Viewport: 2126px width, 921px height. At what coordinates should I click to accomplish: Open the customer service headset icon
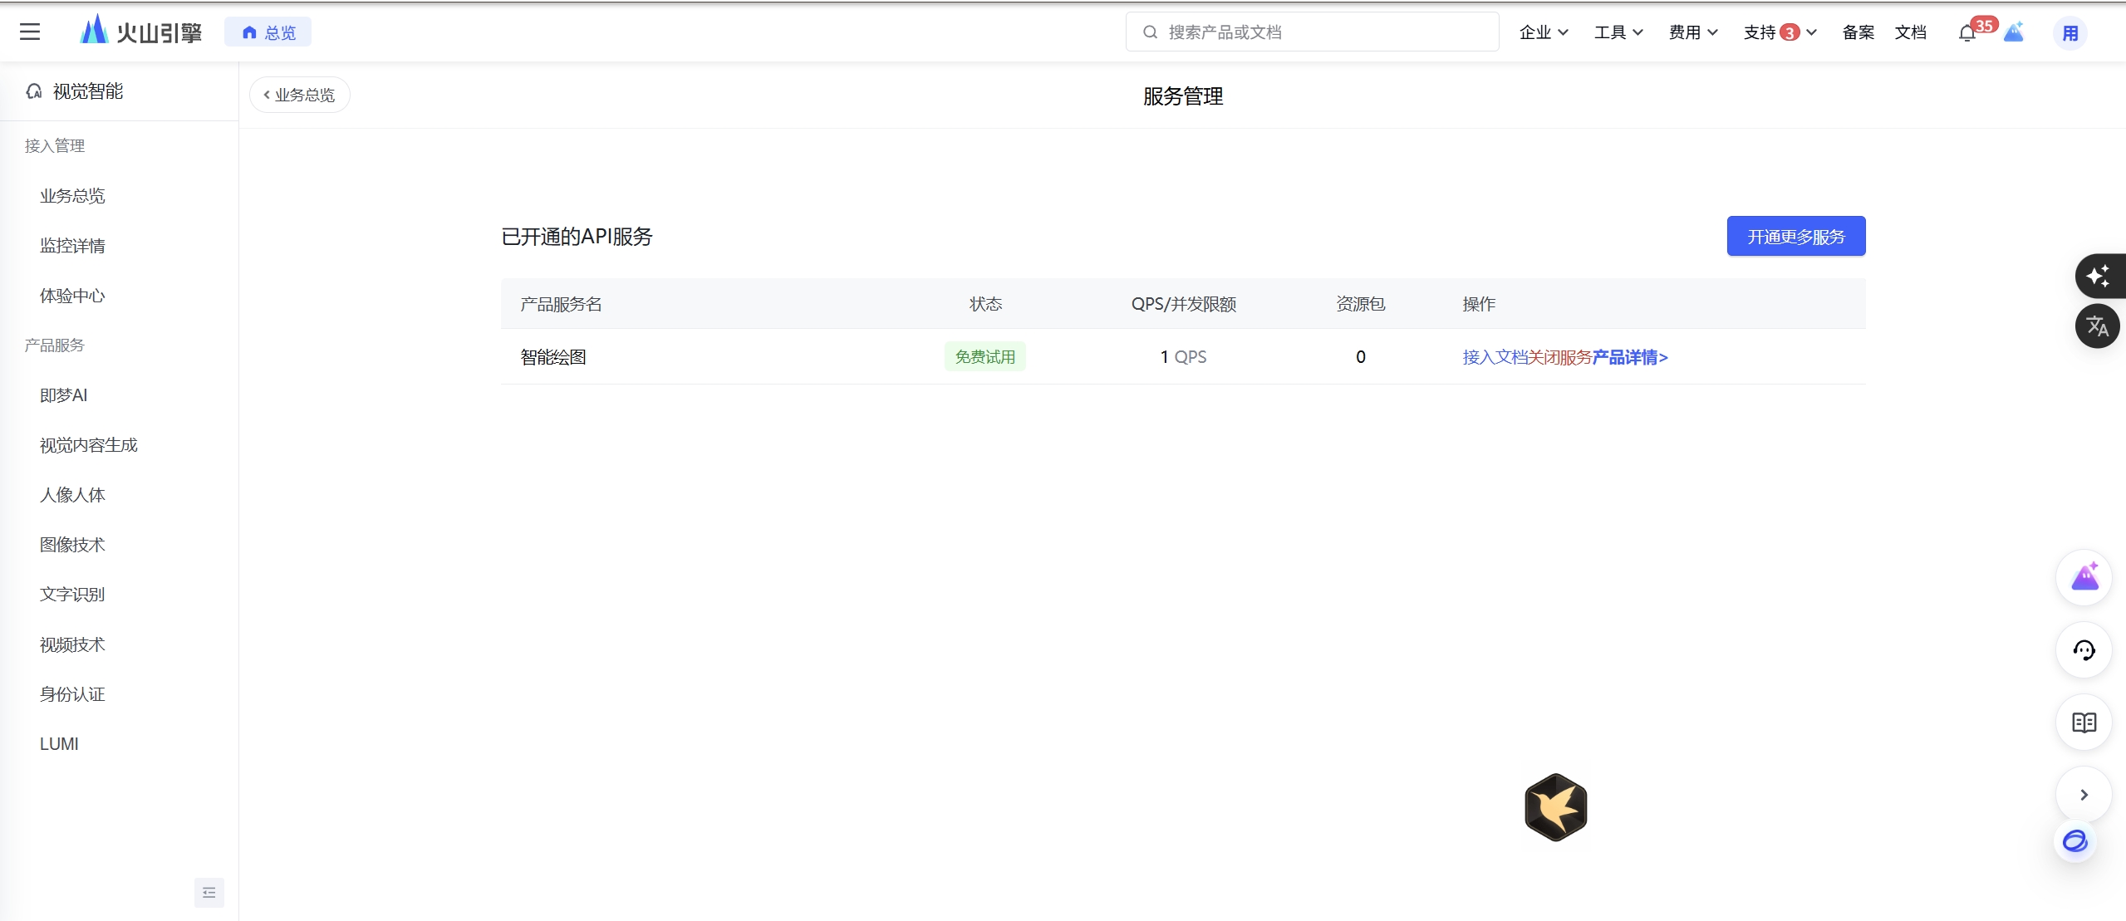[x=2084, y=650]
